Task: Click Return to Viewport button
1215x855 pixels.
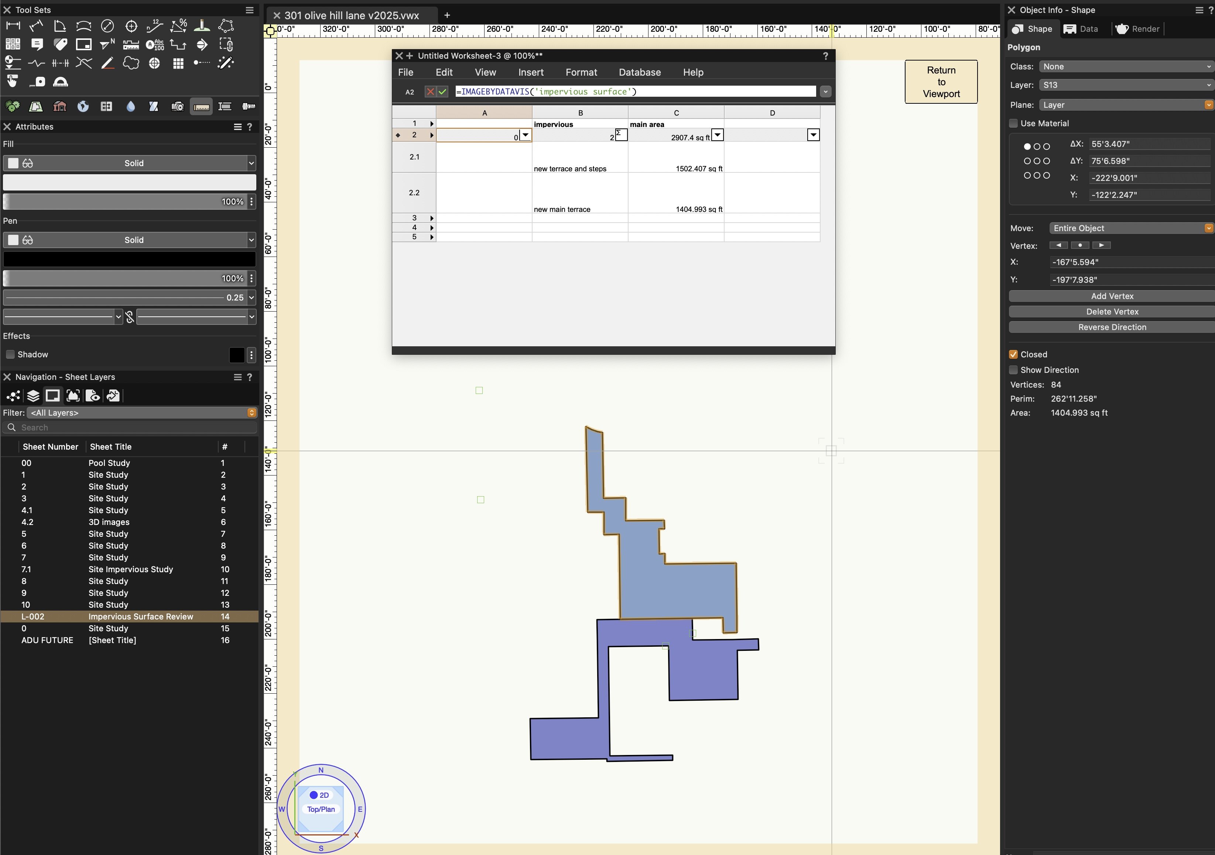Action: 940,82
